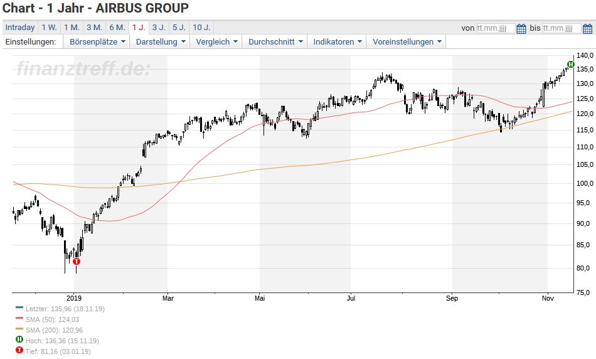Select the 1 M. time range tab
This screenshot has height=359, width=596.
[x=72, y=28]
